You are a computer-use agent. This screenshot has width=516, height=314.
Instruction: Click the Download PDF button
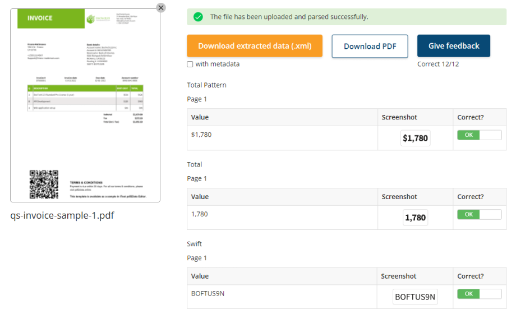tap(370, 46)
